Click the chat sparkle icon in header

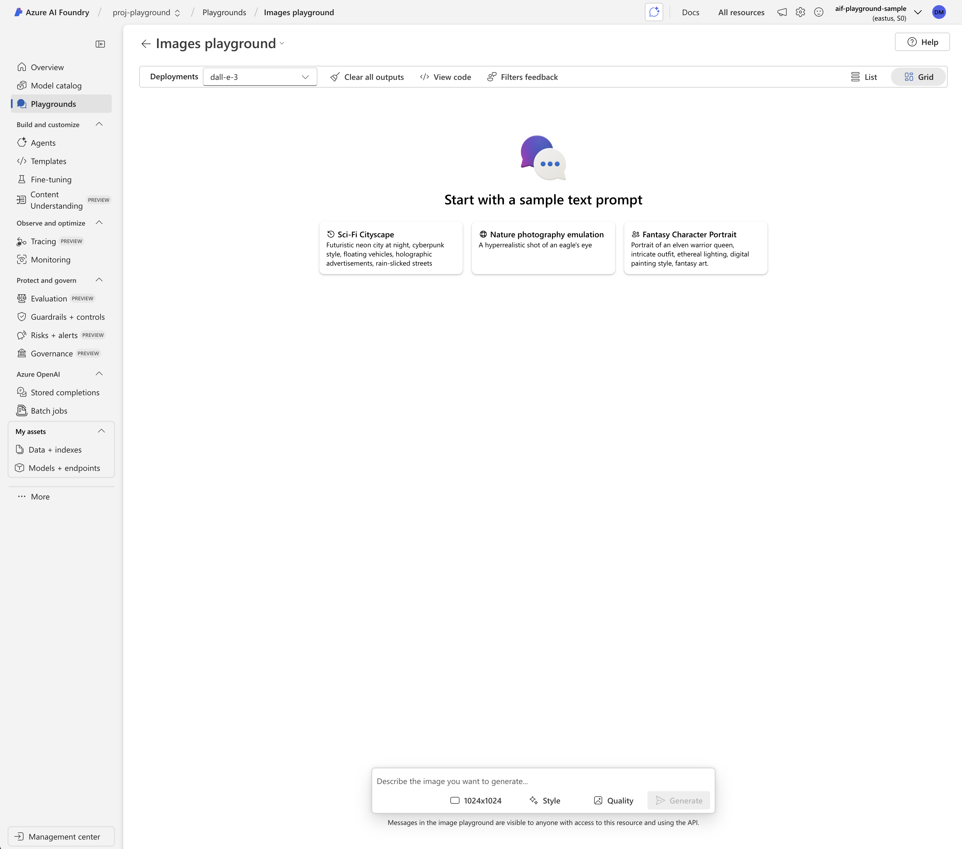[x=654, y=12]
